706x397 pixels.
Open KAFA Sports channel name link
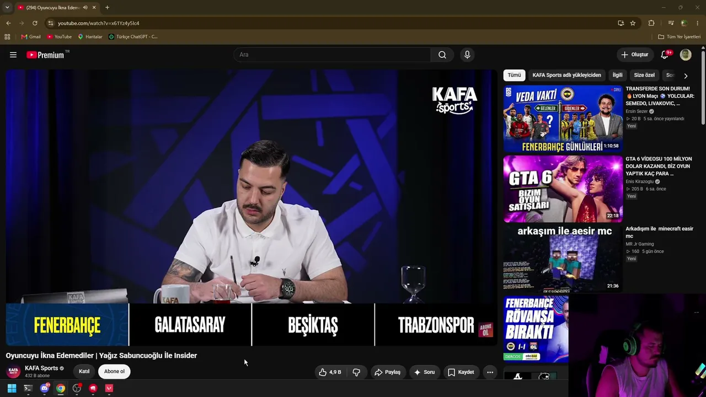point(41,368)
